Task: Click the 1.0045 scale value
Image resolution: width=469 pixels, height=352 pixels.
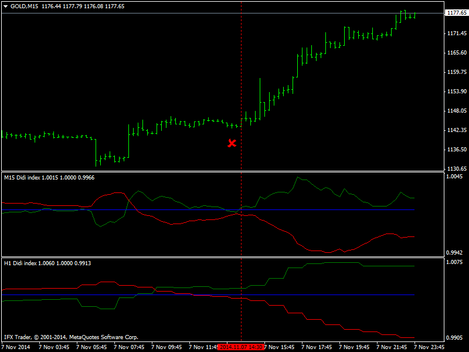Action: click(x=454, y=177)
